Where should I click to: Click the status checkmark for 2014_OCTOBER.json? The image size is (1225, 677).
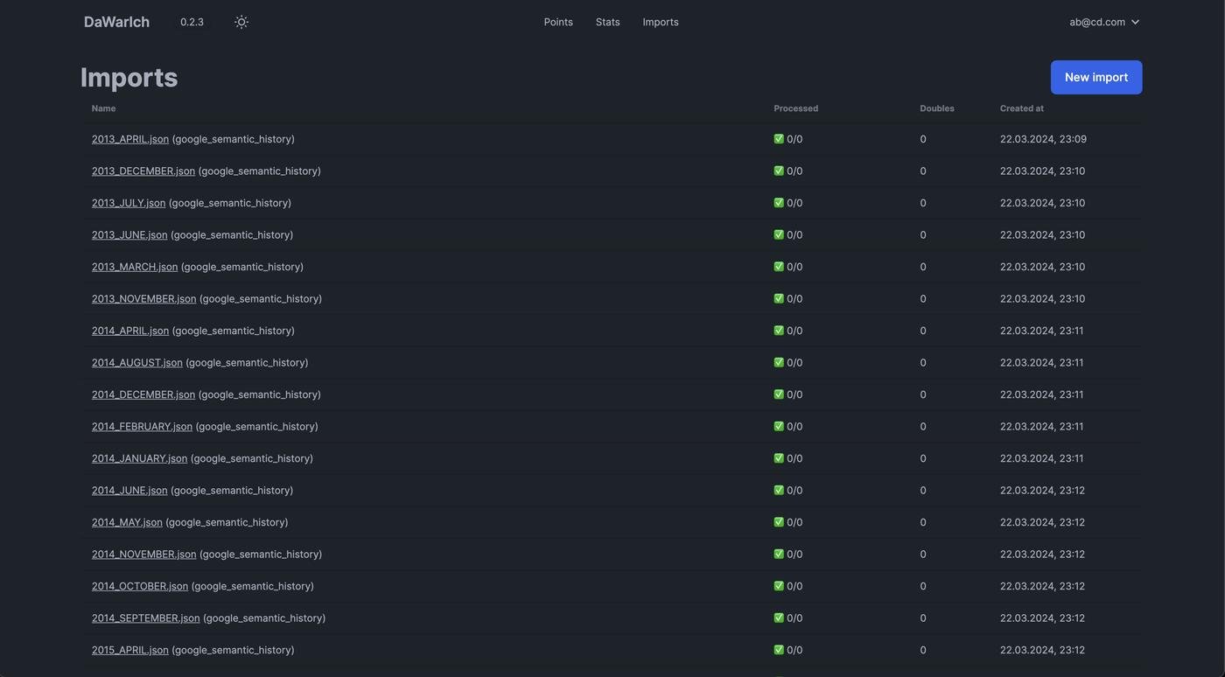coord(779,586)
